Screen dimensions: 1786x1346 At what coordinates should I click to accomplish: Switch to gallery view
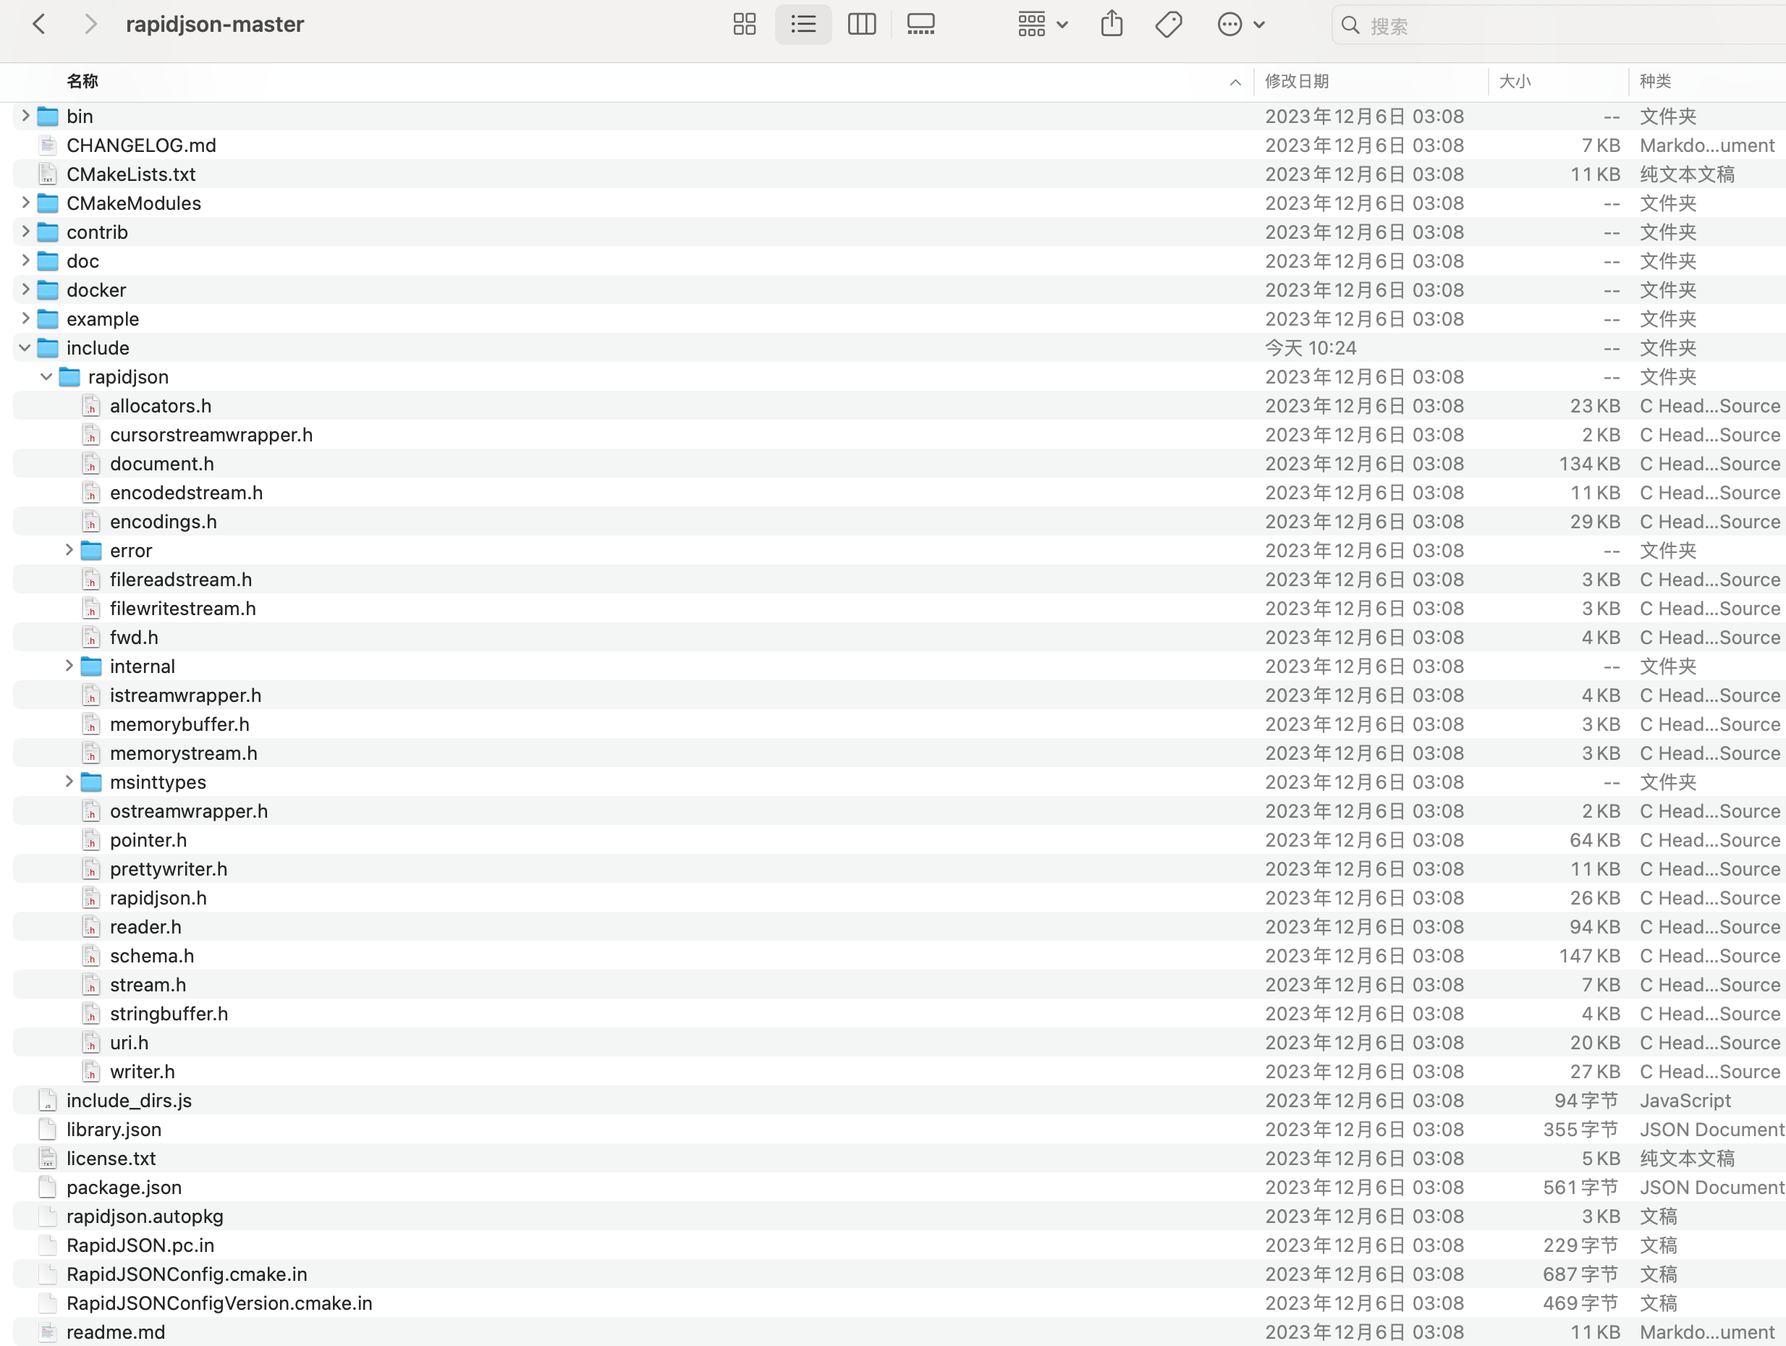(x=920, y=24)
